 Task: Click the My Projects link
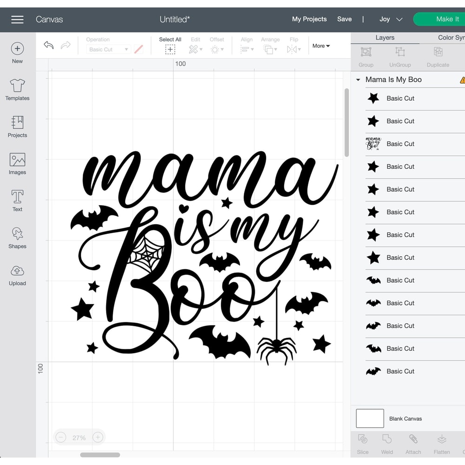coord(309,19)
